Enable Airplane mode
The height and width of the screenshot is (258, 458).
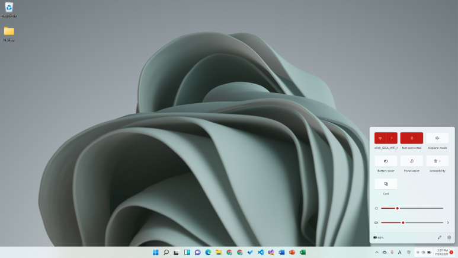click(x=437, y=138)
